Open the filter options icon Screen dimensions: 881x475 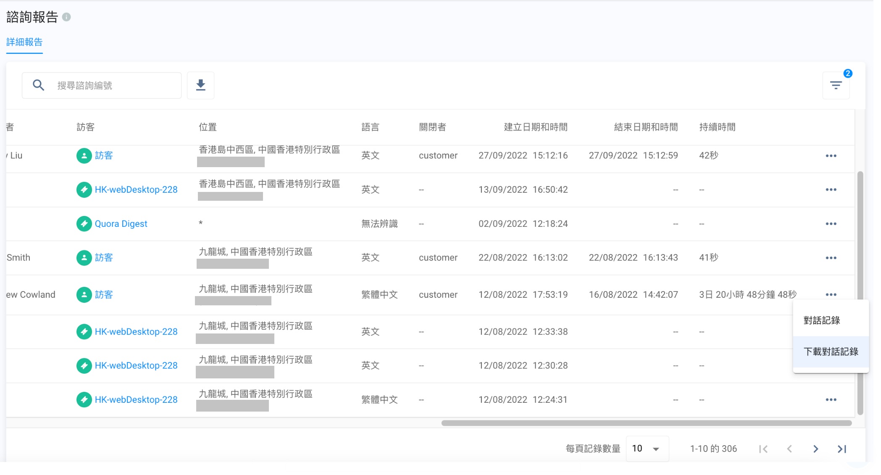tap(836, 86)
